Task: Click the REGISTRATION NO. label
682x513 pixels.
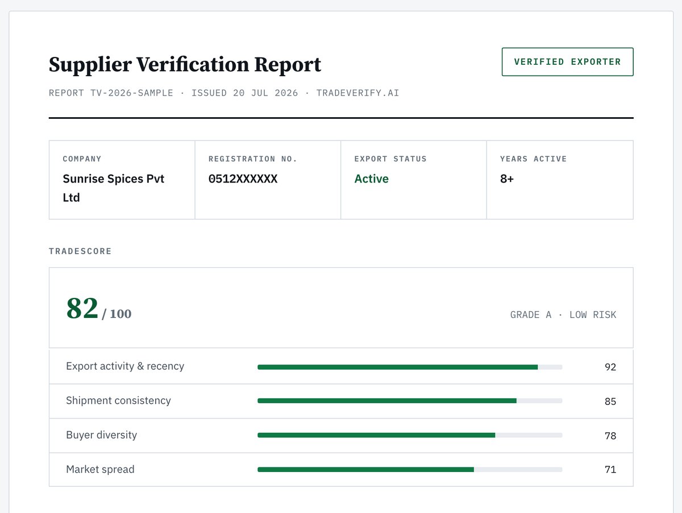Action: click(253, 159)
